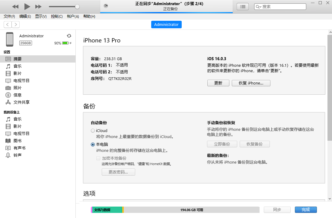Switch to the Administrator device tab

coord(166,24)
